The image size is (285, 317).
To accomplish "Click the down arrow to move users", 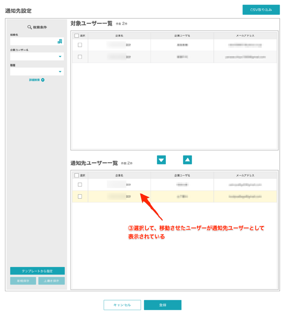I will (161, 160).
